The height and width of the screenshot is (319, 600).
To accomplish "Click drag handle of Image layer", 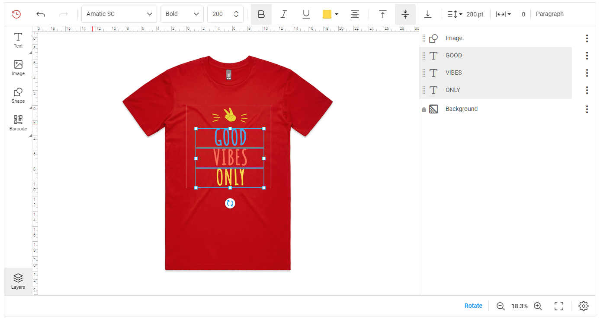I will click(424, 38).
